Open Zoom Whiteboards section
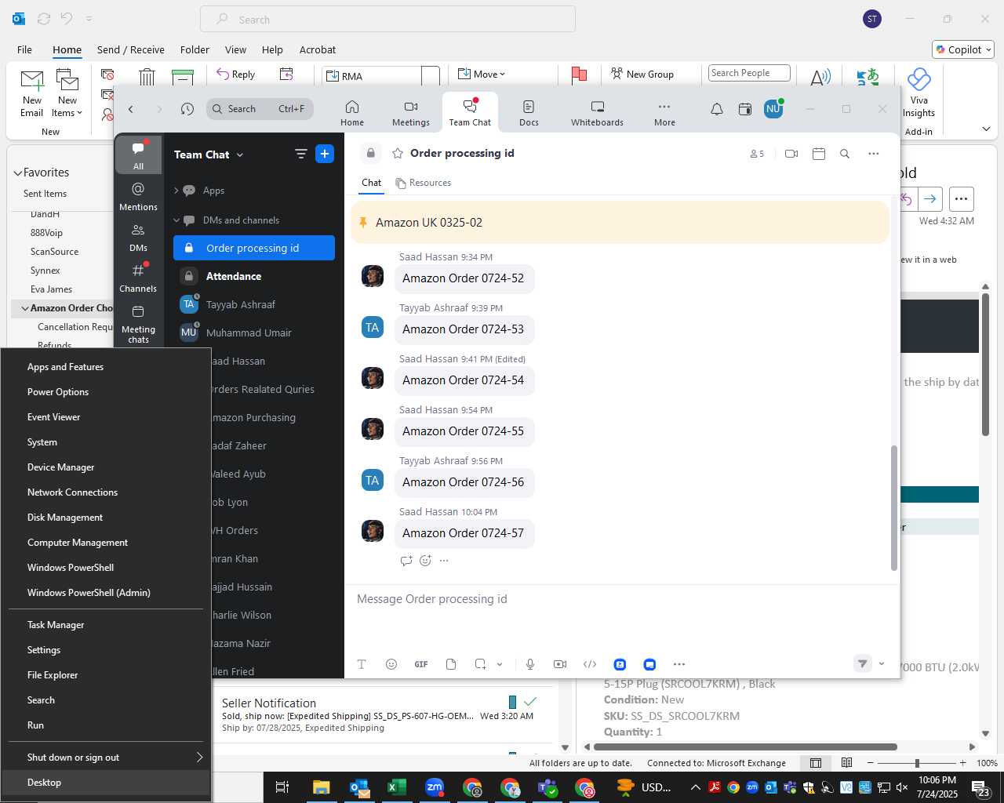 click(597, 113)
